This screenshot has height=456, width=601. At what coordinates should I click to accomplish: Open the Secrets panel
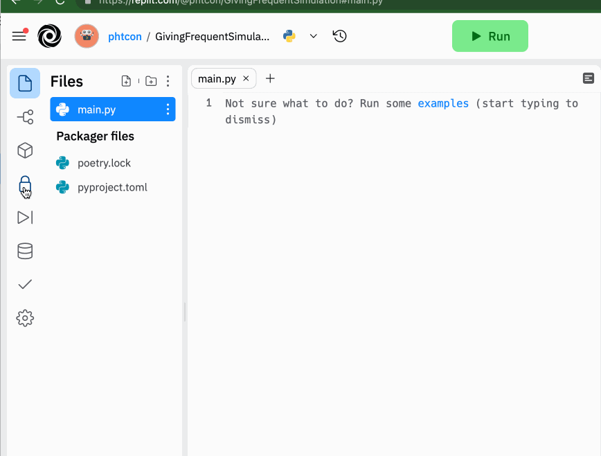coord(25,184)
